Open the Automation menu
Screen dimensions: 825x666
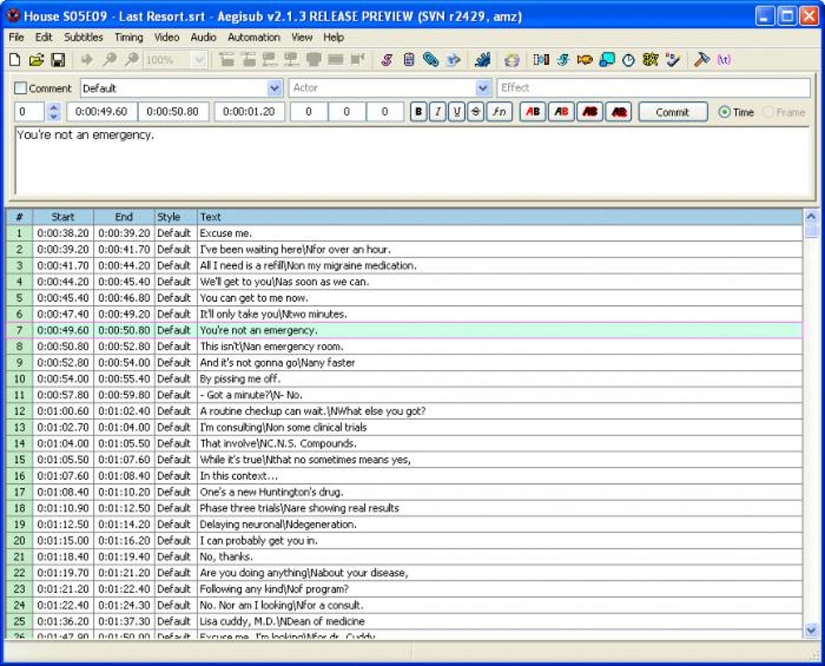pyautogui.click(x=254, y=37)
